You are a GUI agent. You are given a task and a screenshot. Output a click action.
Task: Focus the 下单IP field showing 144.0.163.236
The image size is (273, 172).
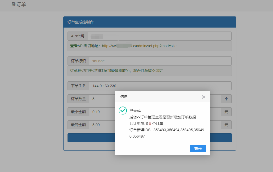click(160, 86)
